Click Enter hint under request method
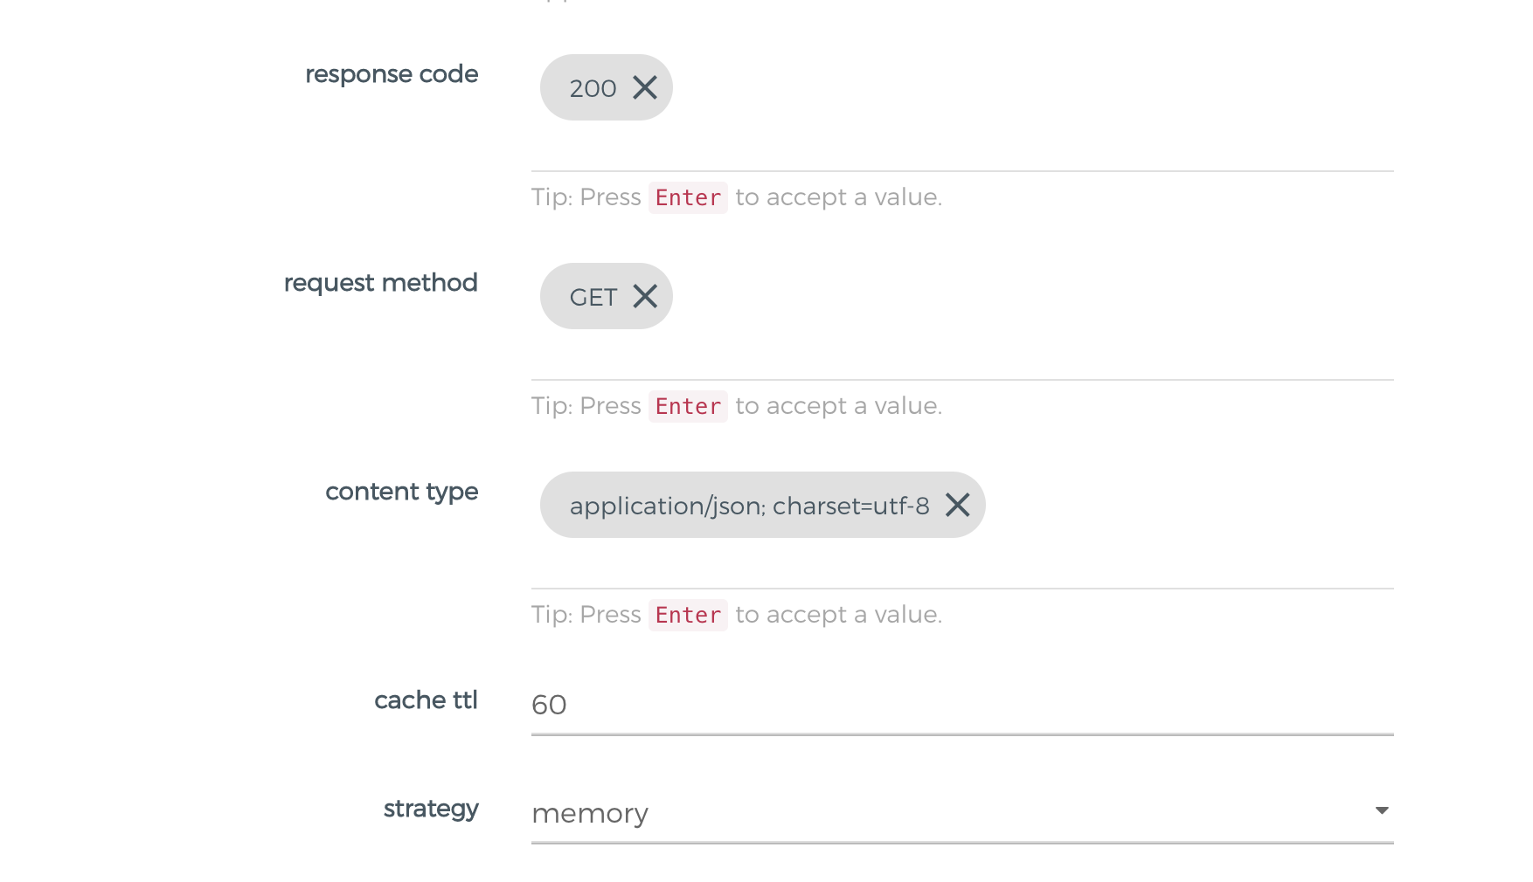Viewport: 1533px width, 882px height. click(x=688, y=406)
